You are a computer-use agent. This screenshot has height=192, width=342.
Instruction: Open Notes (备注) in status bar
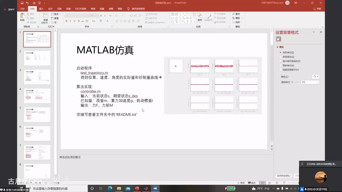pos(241,183)
